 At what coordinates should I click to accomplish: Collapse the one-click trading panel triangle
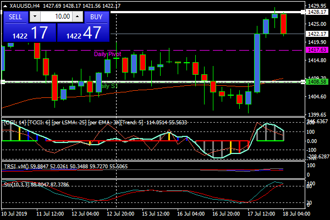[x=4, y=5]
